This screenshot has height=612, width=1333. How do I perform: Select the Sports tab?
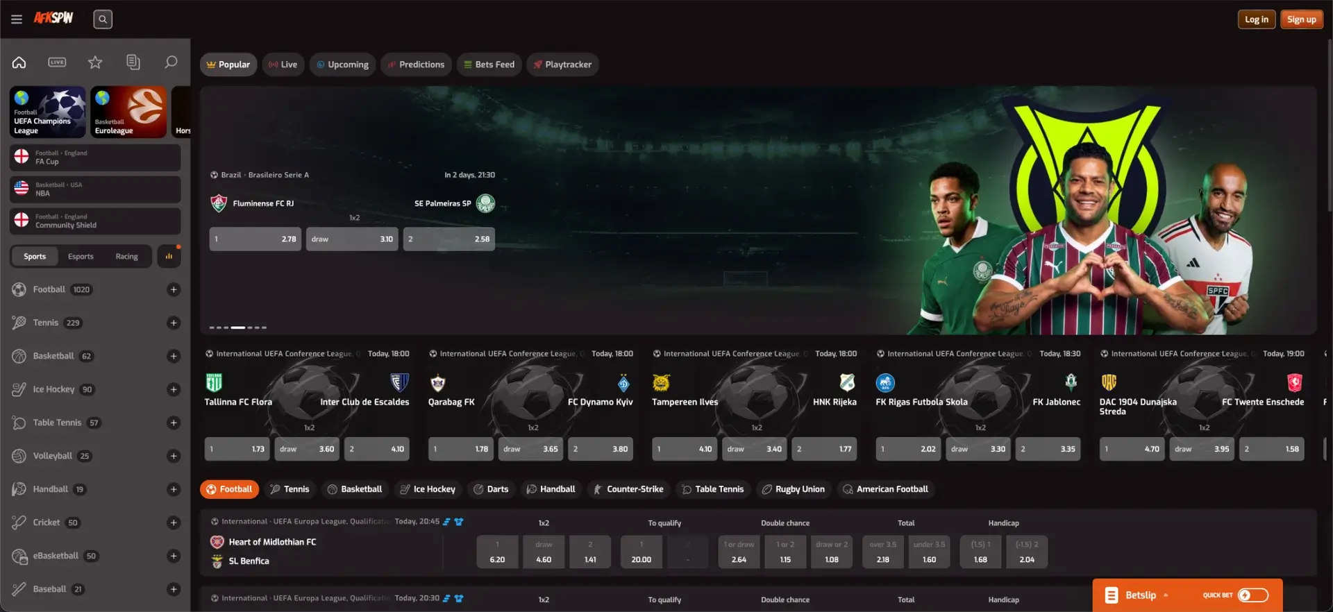pos(35,256)
